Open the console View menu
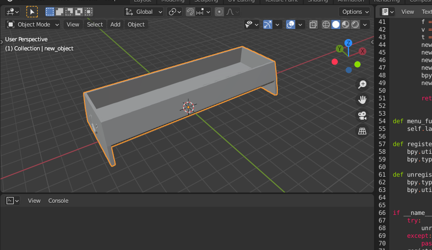 click(x=34, y=201)
